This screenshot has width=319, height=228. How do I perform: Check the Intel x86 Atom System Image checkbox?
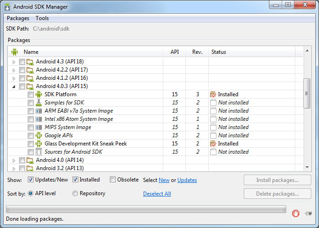click(31, 119)
